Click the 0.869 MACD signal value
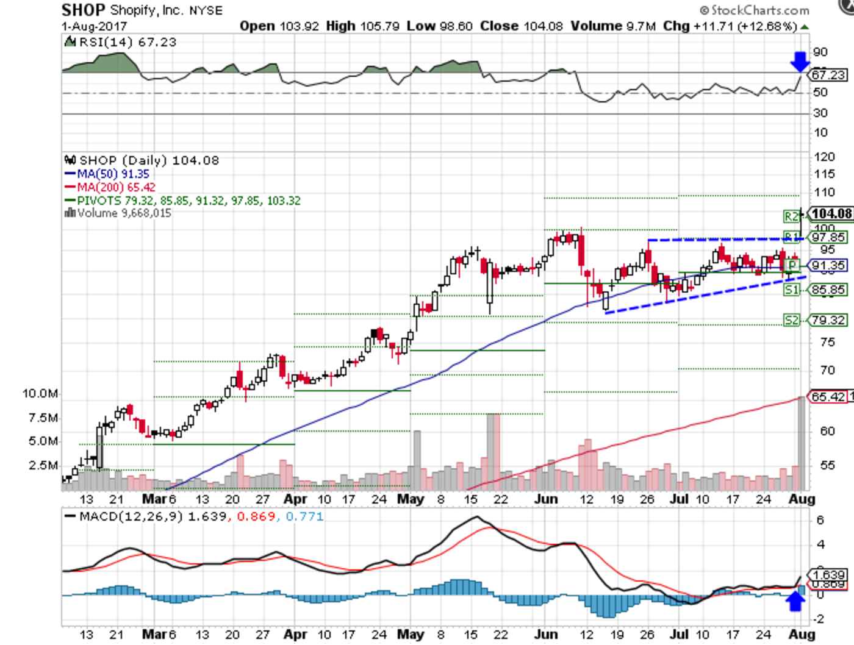Screen dimensions: 854x645 [256, 516]
